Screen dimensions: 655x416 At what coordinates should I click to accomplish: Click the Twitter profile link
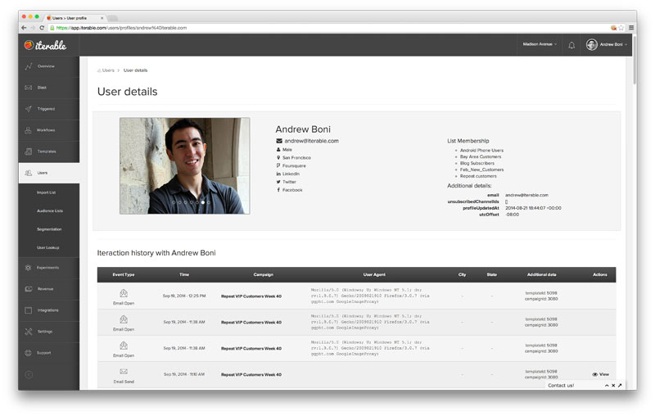[289, 182]
